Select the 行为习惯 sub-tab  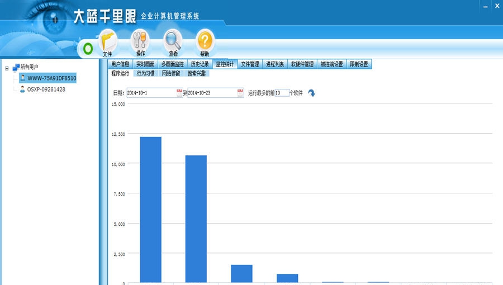point(145,73)
